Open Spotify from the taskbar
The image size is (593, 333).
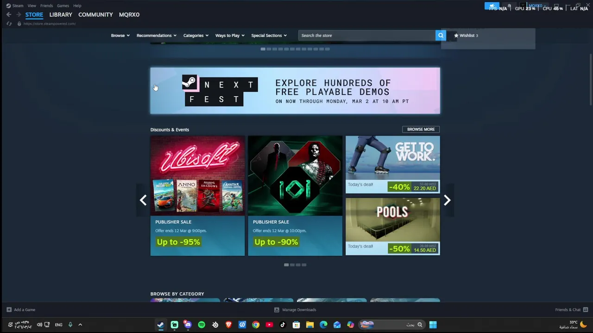[202, 325]
